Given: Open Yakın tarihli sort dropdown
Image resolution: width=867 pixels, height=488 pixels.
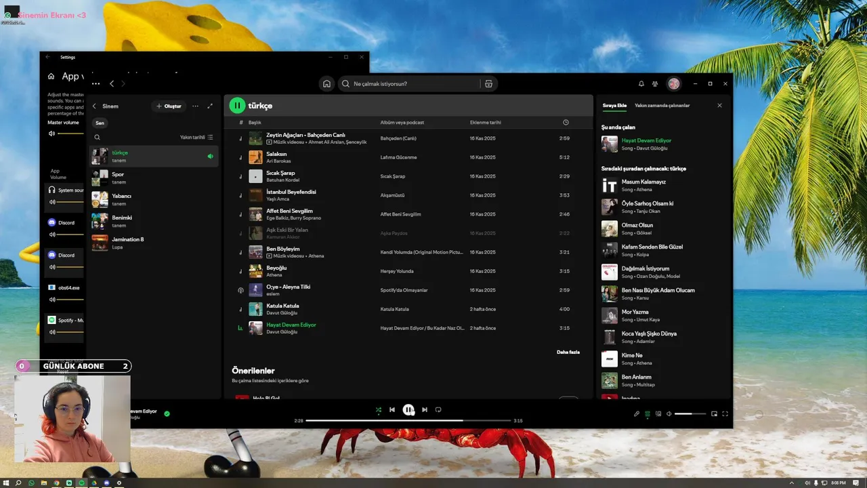Looking at the screenshot, I should coord(196,138).
